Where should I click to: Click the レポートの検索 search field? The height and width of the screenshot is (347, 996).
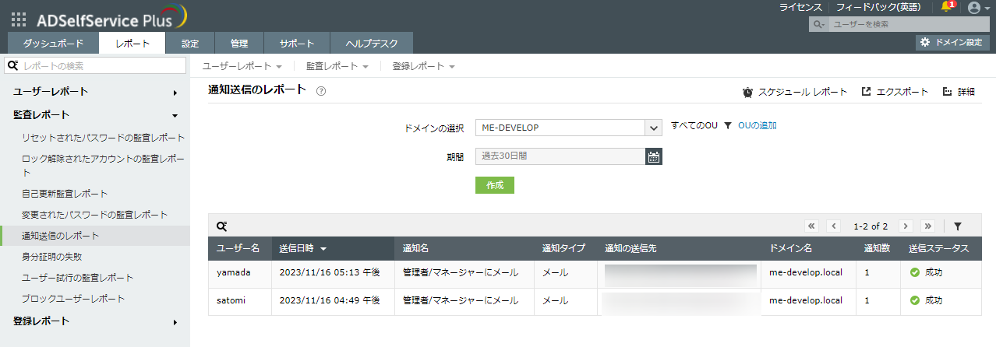[x=96, y=66]
